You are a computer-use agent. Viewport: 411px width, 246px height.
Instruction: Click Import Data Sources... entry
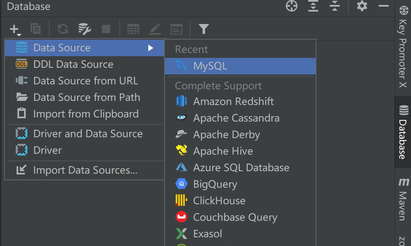click(x=85, y=170)
